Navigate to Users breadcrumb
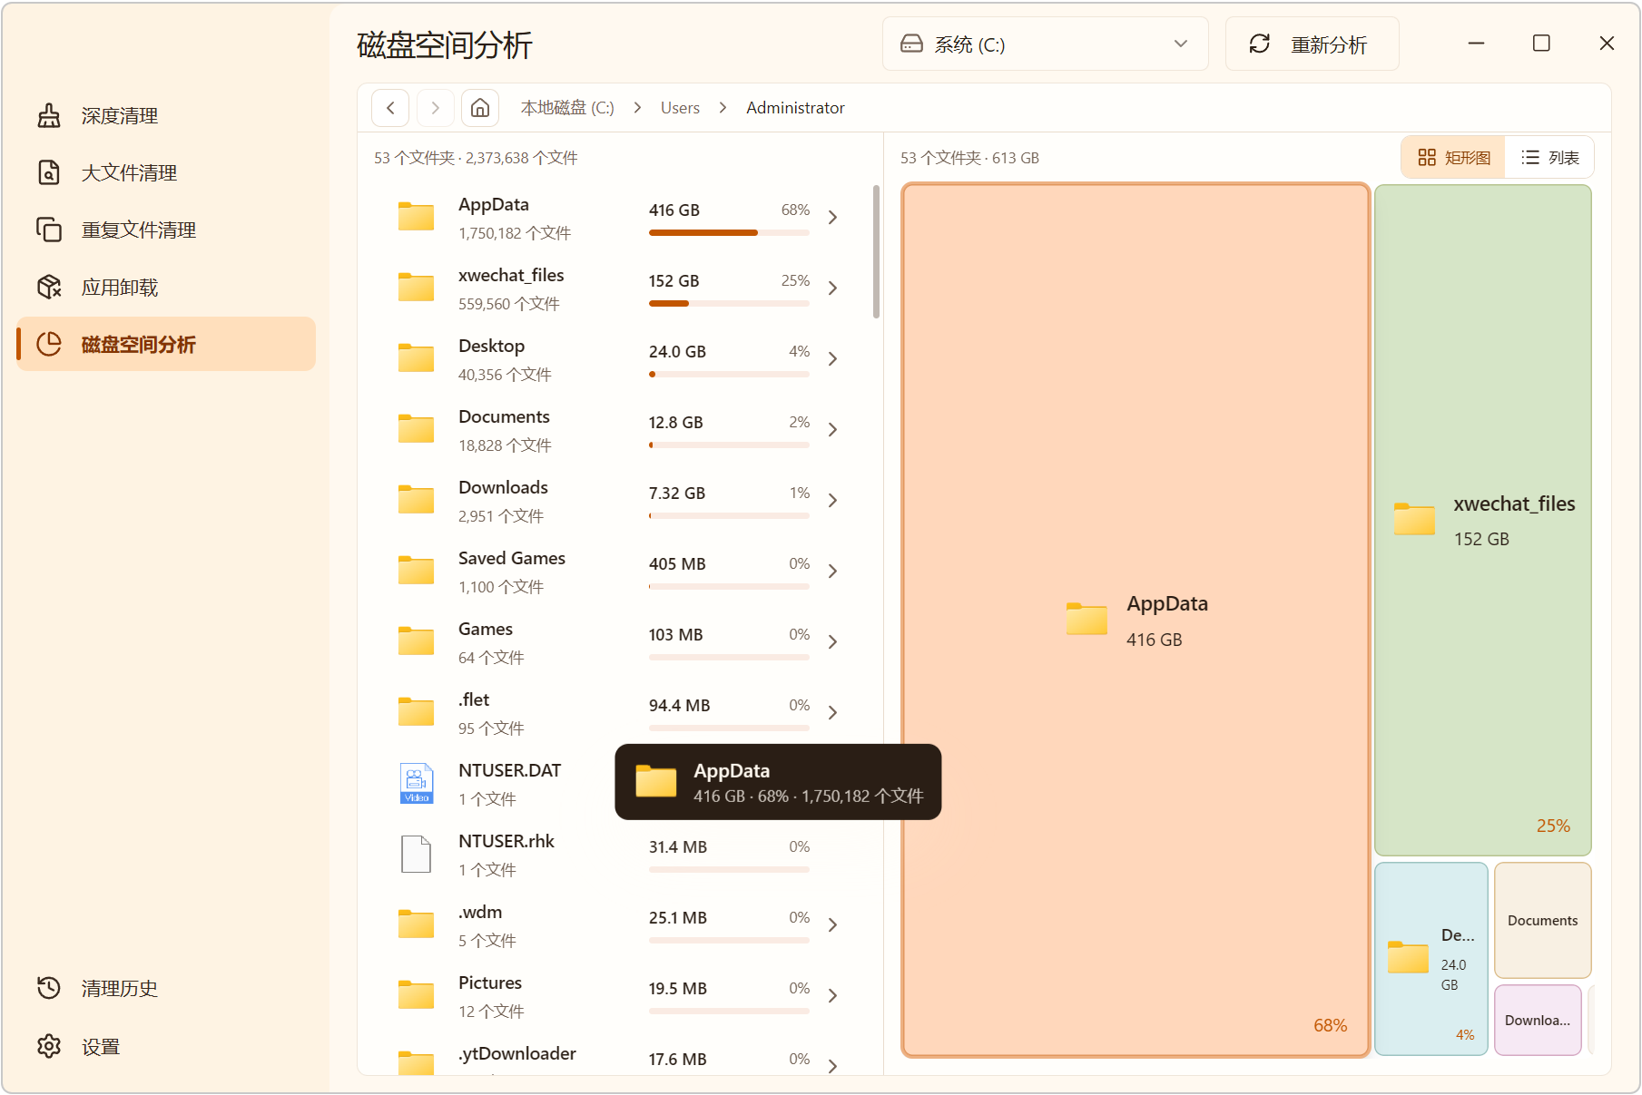 coord(680,108)
